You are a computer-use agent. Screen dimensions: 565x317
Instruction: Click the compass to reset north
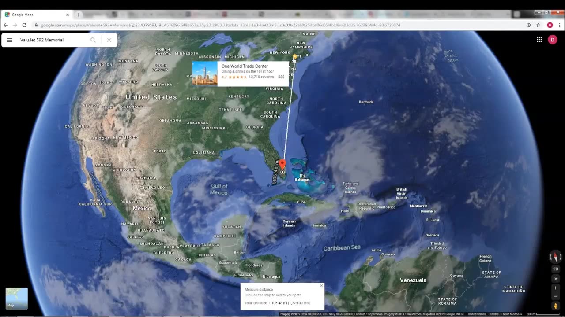(x=556, y=257)
